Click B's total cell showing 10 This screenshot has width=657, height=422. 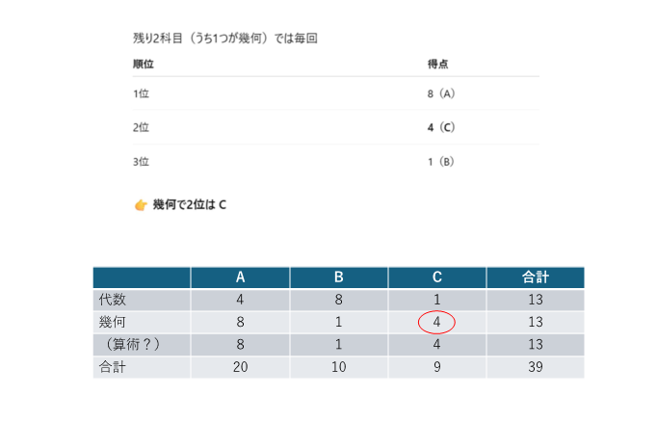[338, 367]
